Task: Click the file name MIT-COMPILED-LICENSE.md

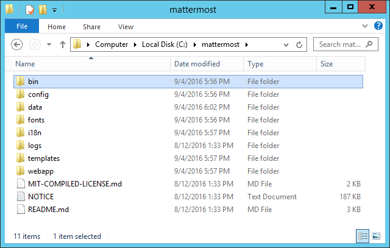Action: tap(75, 184)
